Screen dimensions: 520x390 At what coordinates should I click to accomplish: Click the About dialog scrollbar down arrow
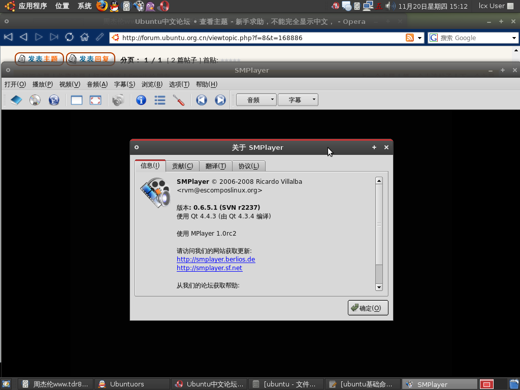click(x=379, y=287)
